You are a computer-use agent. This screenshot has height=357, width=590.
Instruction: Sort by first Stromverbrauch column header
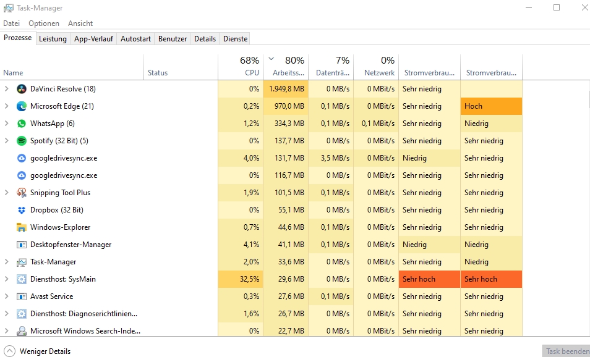click(429, 67)
